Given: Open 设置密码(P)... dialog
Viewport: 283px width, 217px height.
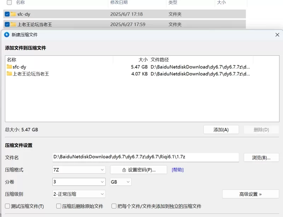Looking at the screenshot, I should click(138, 170).
